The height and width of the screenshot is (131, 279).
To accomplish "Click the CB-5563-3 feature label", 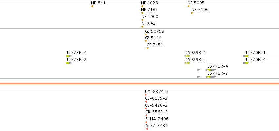I will pos(156,112).
